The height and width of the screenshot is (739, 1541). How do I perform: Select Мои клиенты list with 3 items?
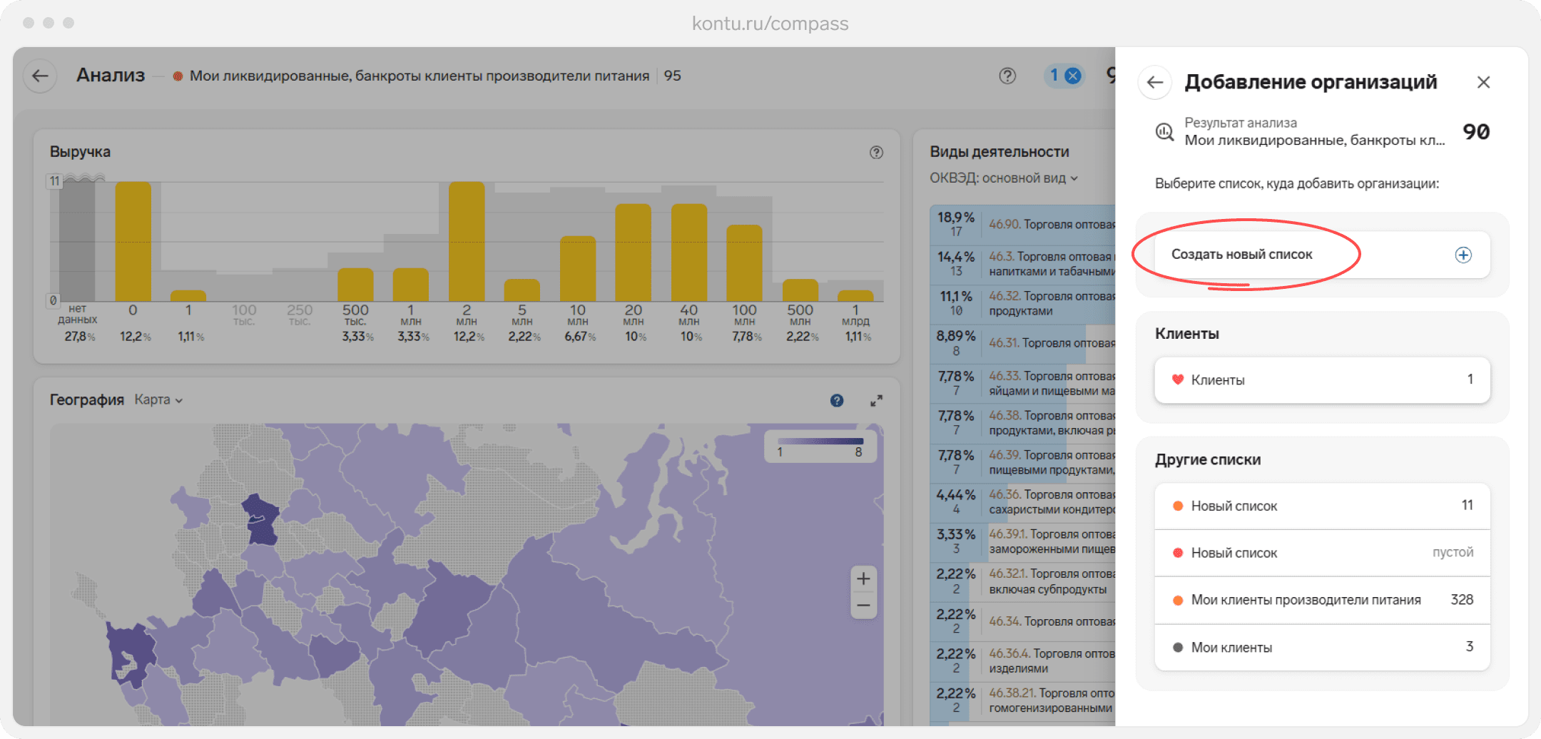click(x=1322, y=647)
